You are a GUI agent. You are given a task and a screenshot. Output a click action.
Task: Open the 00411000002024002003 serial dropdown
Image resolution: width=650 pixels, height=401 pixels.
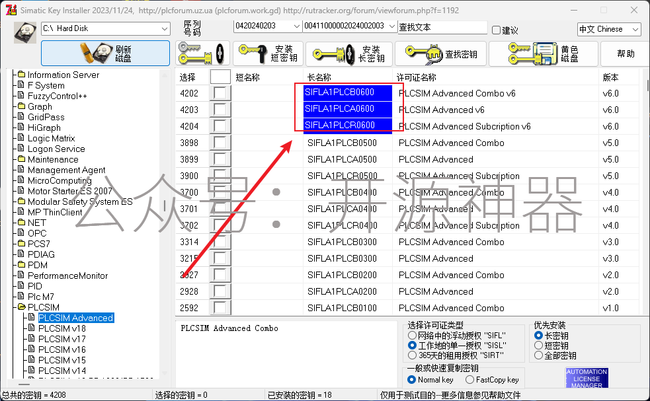[350, 26]
